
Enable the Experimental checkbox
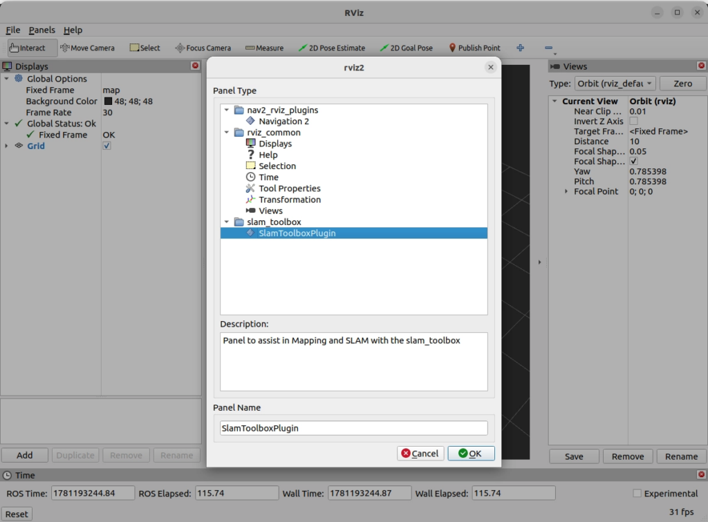[x=637, y=493]
